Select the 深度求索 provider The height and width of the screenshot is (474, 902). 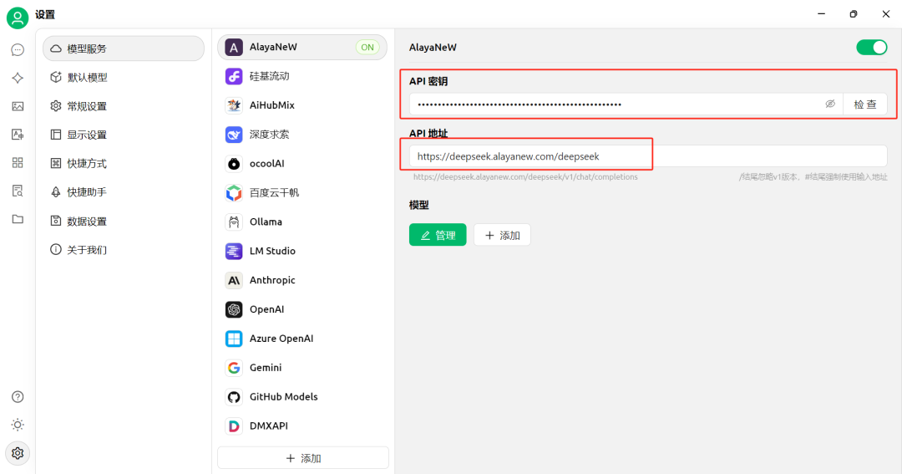coord(302,135)
